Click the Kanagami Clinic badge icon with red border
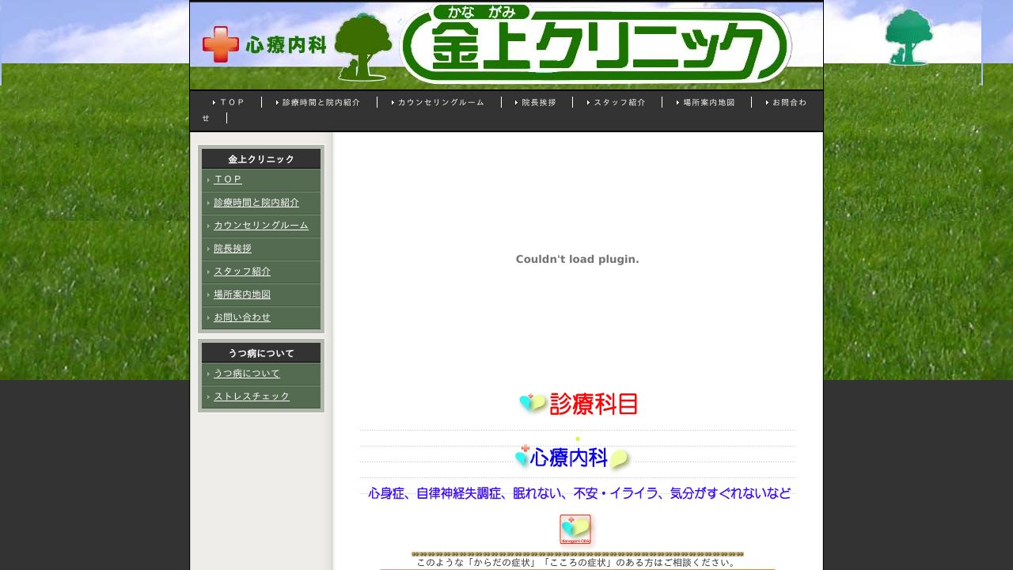The width and height of the screenshot is (1013, 570). click(x=575, y=529)
